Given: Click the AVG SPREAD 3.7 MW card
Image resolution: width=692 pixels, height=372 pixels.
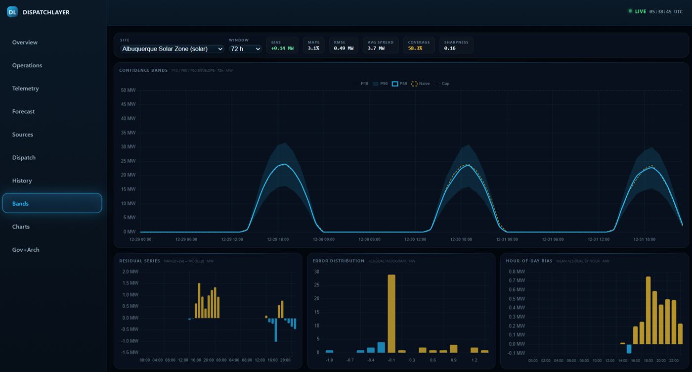Looking at the screenshot, I should [381, 45].
